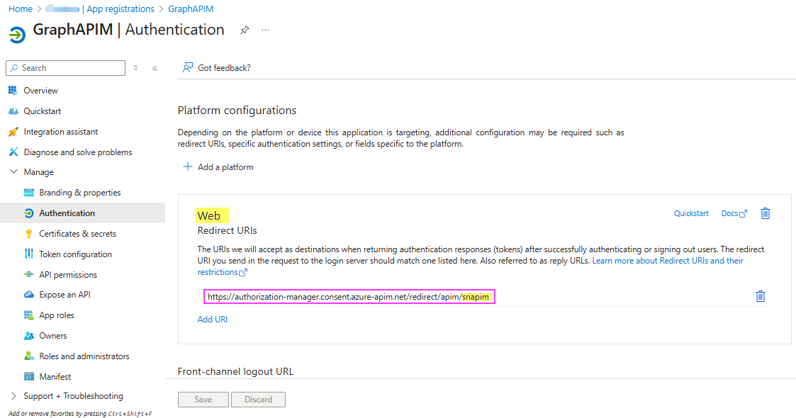The image size is (796, 418).
Task: Click the Diagnose and solve problems wrench icon
Action: 13,152
